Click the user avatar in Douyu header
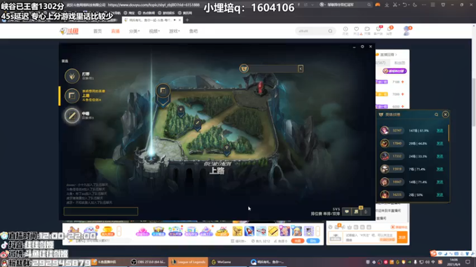 [407, 31]
